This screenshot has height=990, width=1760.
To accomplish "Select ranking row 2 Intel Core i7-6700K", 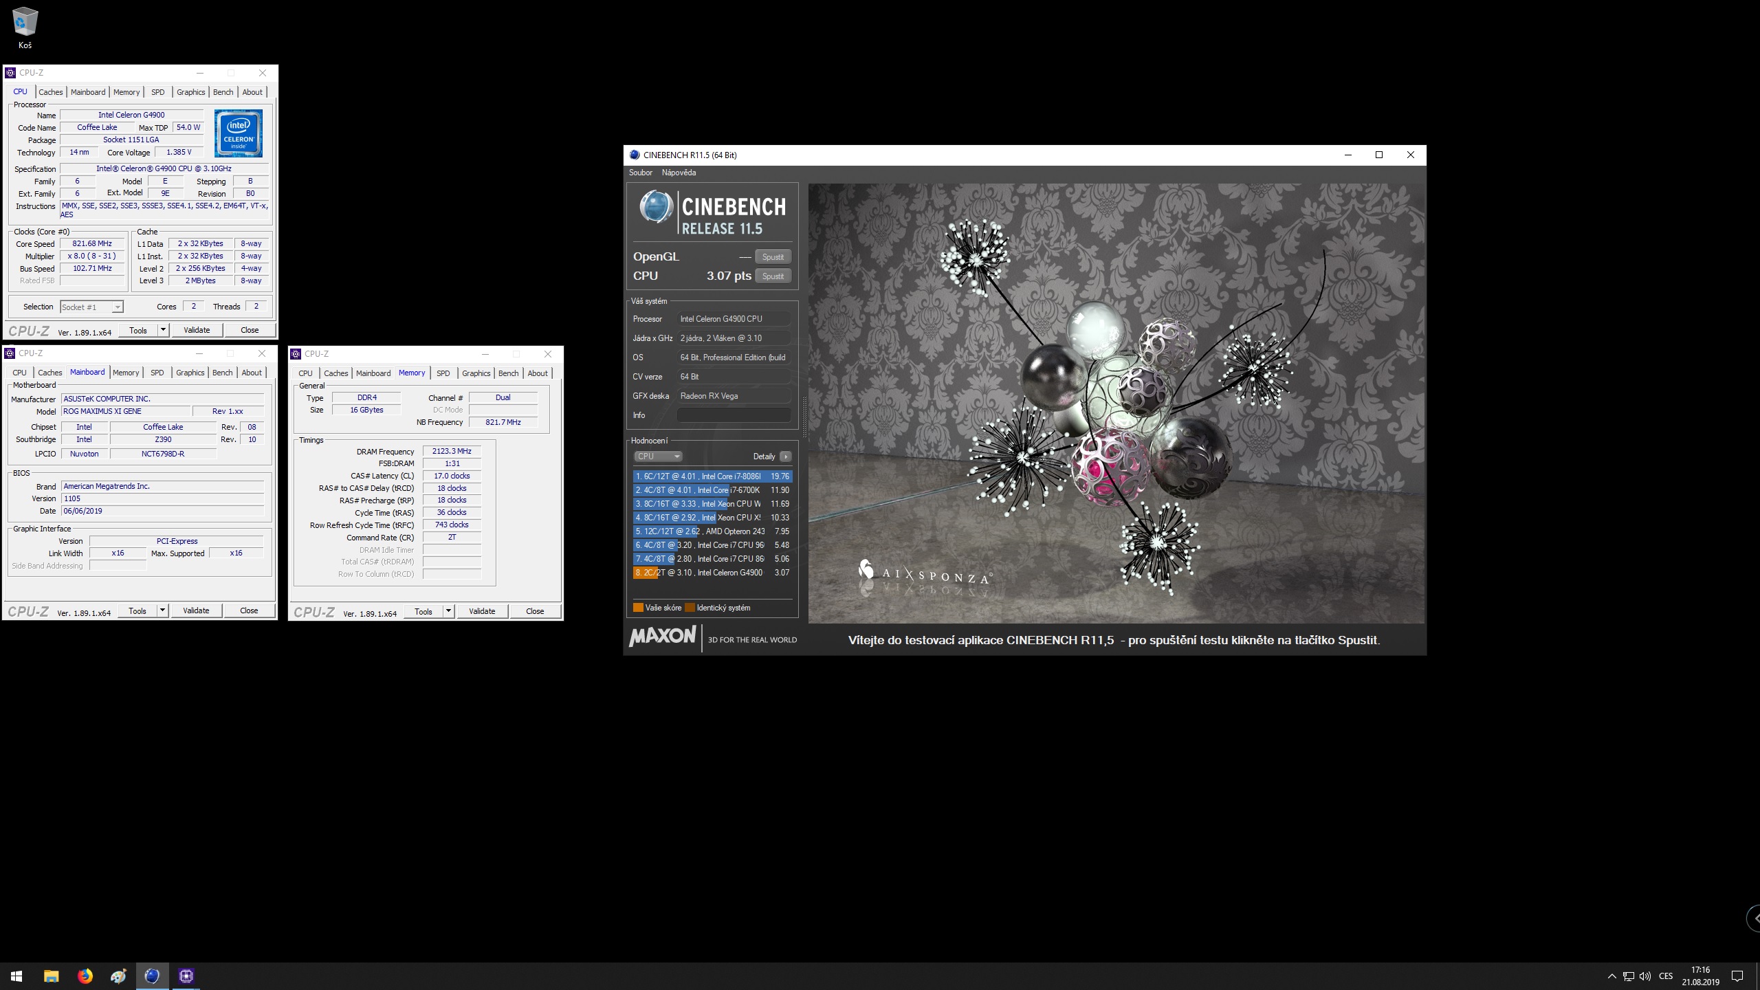I will [712, 490].
